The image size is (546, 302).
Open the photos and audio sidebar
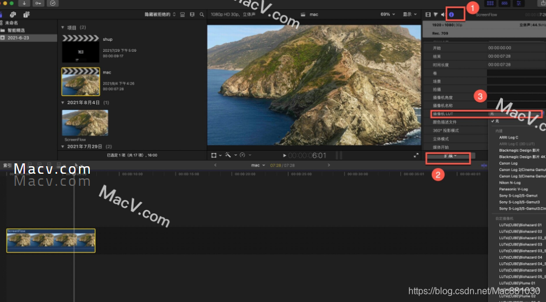[13, 14]
